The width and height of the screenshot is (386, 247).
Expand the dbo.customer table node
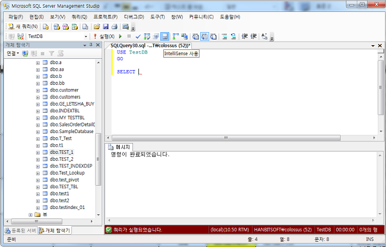37,90
